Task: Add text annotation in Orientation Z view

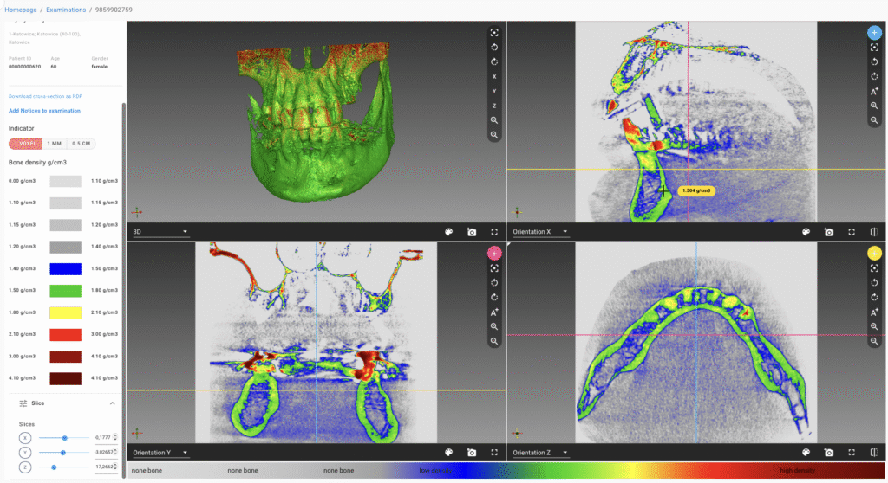Action: click(x=874, y=312)
